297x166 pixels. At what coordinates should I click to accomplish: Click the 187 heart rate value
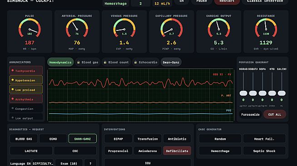[x=30, y=43]
